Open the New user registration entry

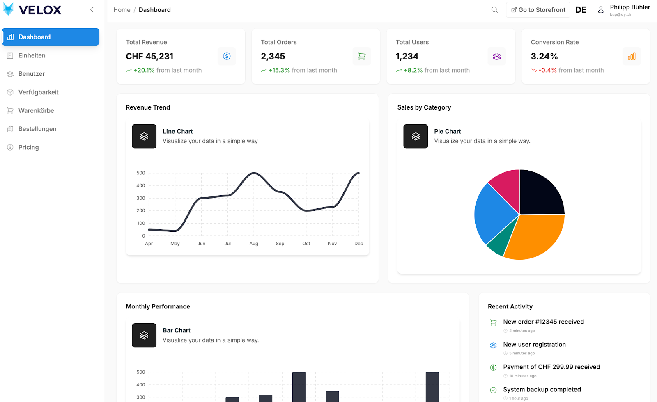[x=535, y=345]
